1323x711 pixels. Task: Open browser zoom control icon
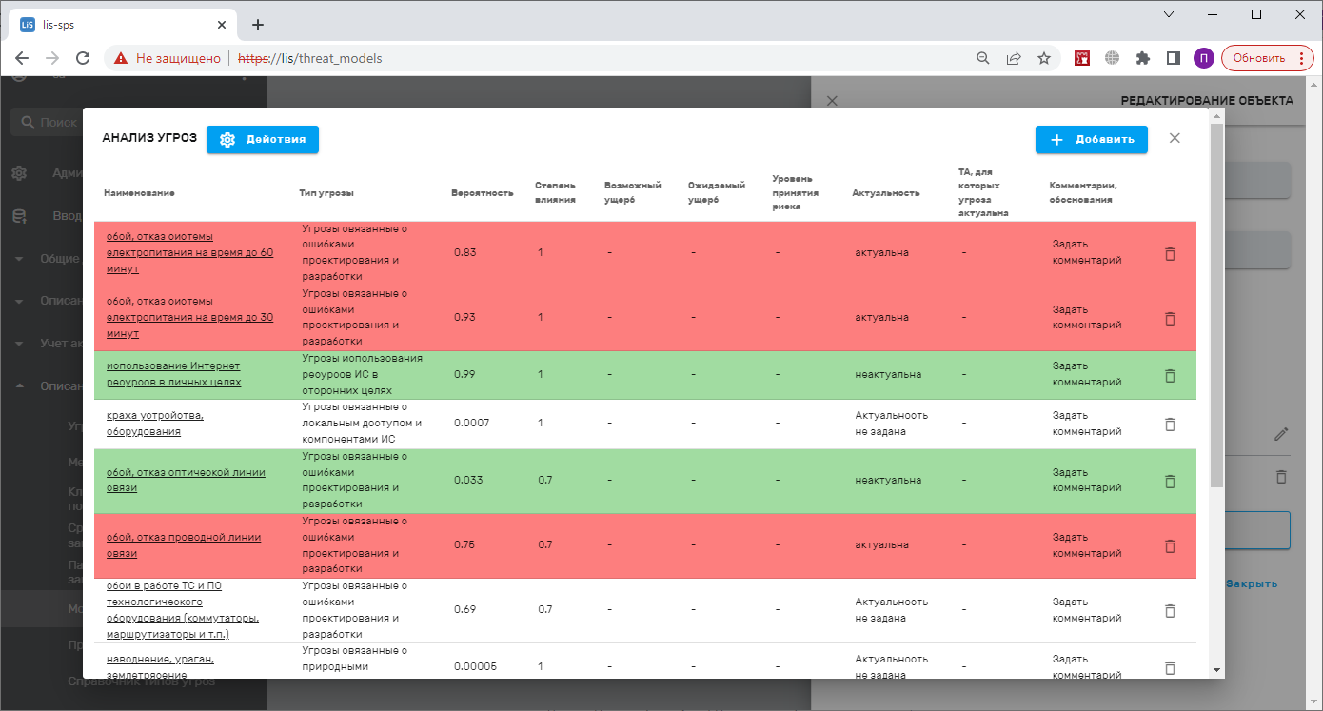[x=983, y=58]
